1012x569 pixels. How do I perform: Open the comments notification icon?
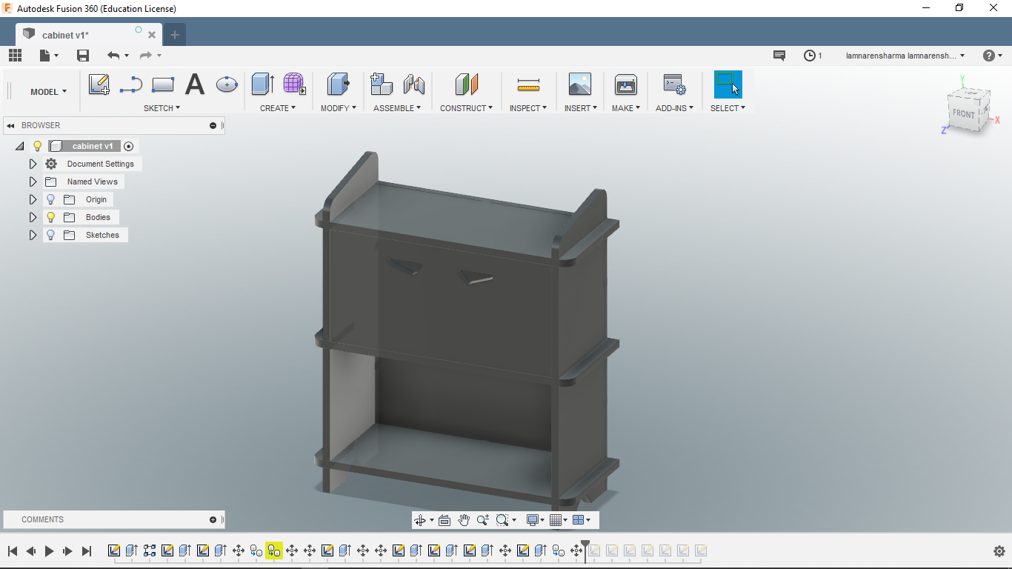point(779,56)
